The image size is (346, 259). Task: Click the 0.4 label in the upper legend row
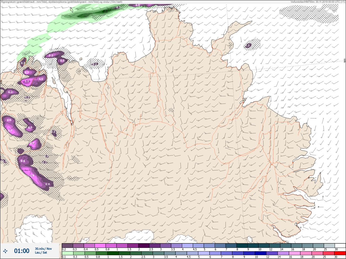point(86,249)
